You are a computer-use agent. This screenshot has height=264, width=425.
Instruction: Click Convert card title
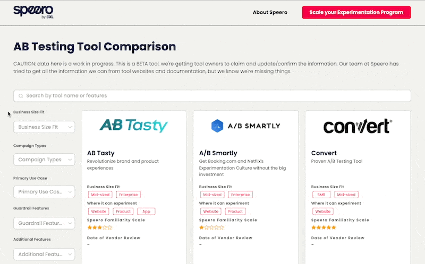pos(324,153)
